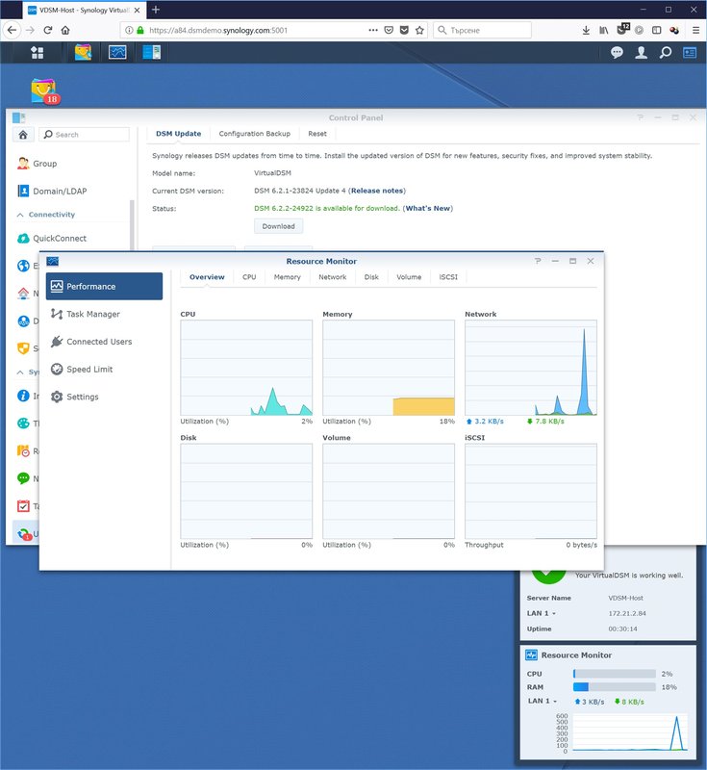Click the Firefox search box
Image resolution: width=707 pixels, height=770 pixels.
point(482,30)
